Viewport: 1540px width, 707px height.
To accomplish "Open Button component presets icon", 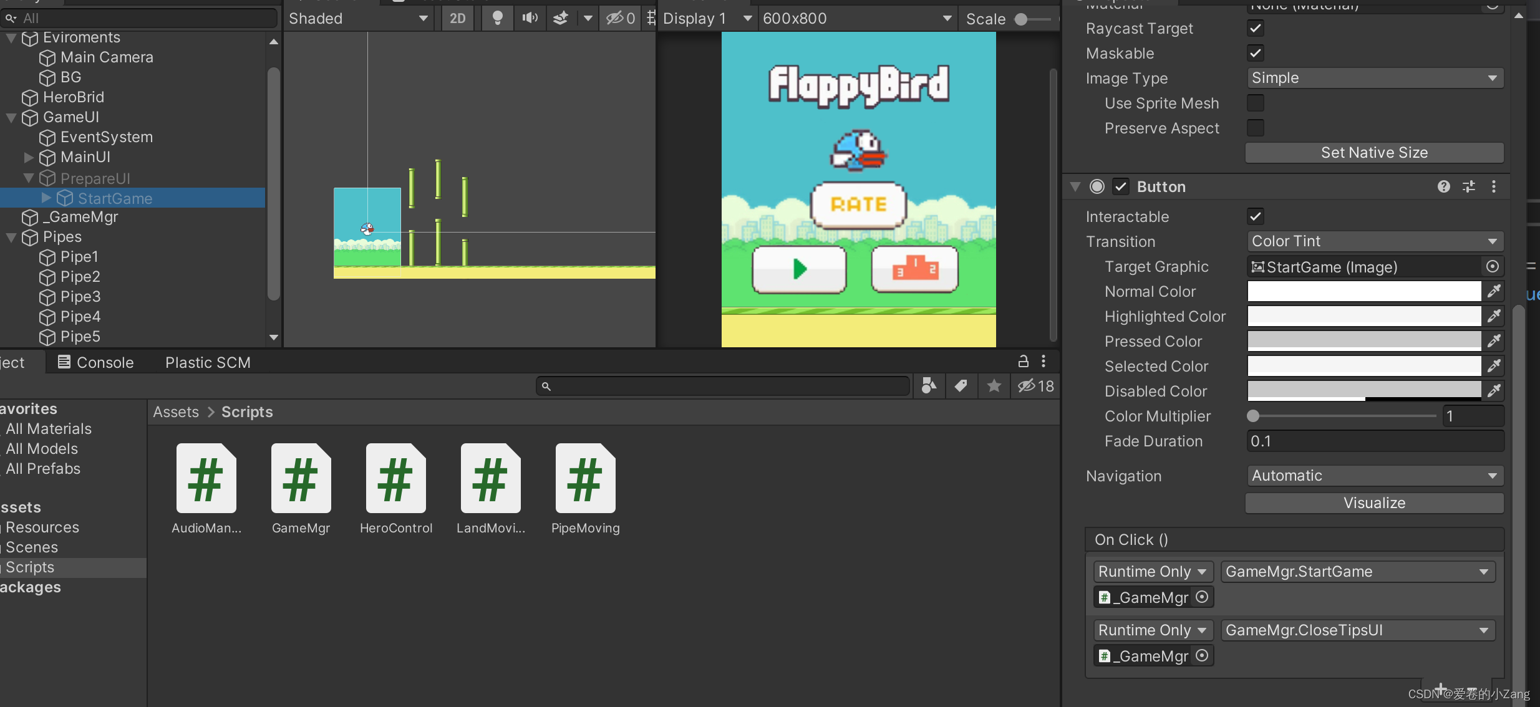I will click(1469, 186).
